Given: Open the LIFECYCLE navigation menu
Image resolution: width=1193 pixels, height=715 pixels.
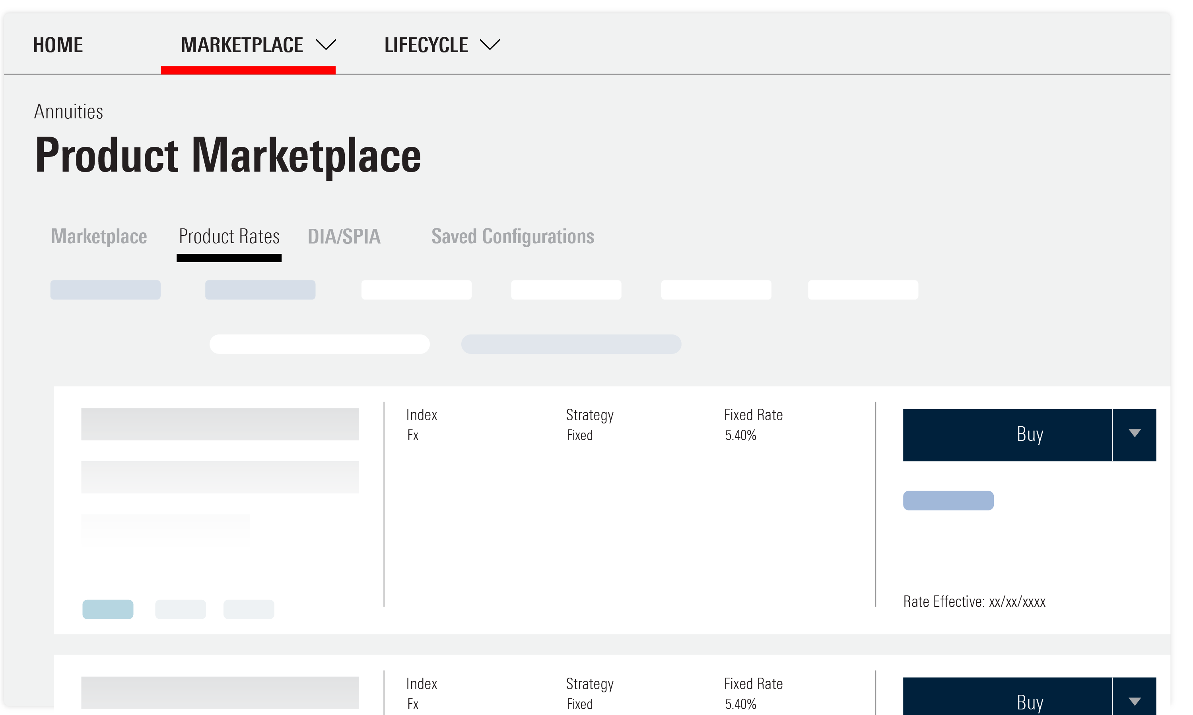Looking at the screenshot, I should [426, 45].
